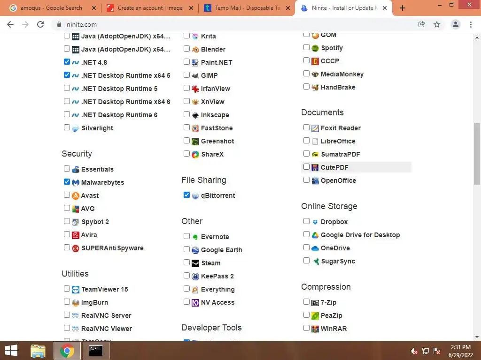The width and height of the screenshot is (481, 360).
Task: Click the GIMP app icon
Action: pyautogui.click(x=195, y=75)
